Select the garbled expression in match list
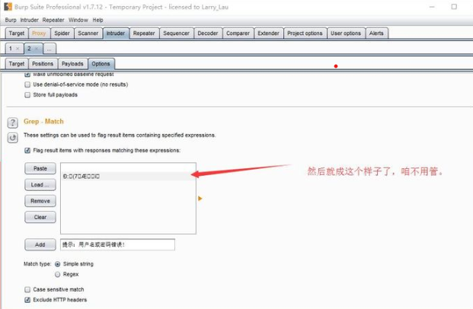Viewport: 473px width, 309px height. [128, 177]
